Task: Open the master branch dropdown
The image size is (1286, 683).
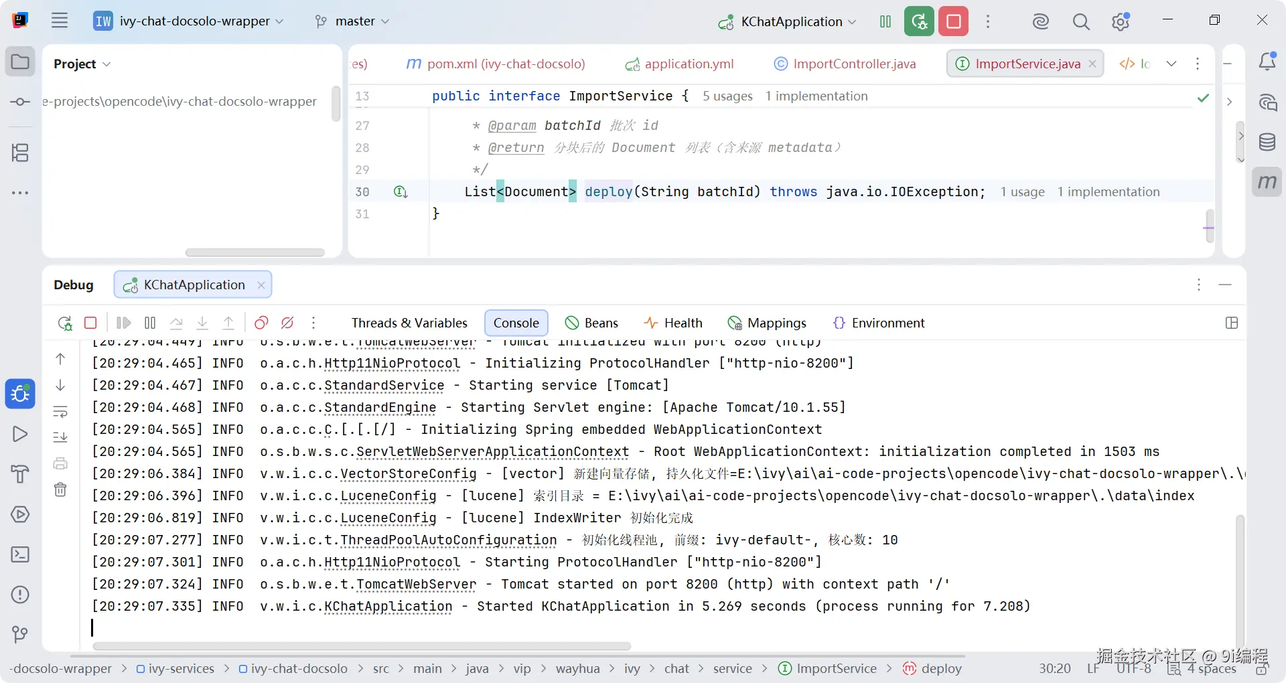Action: click(352, 21)
